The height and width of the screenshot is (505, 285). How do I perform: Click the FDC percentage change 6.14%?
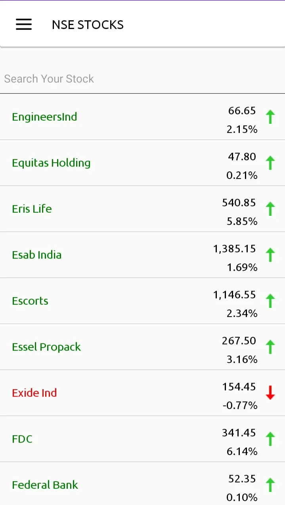(242, 451)
